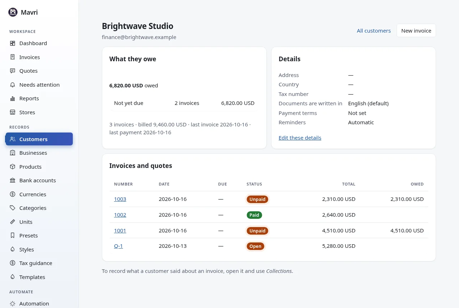Click the Unpaid badge for invoice 1003
Viewport: 459px width, 308px height.
point(257,199)
